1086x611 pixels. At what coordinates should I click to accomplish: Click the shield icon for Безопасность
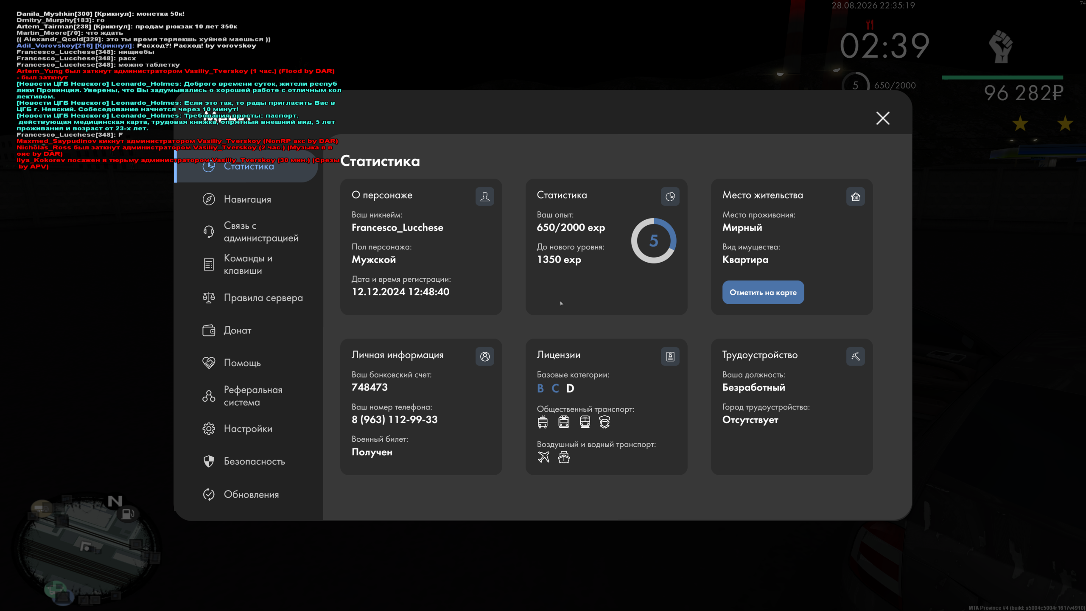coord(209,461)
